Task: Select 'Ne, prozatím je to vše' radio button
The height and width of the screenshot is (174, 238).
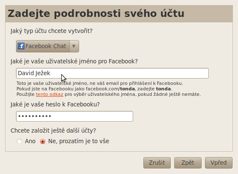Action: point(43,141)
